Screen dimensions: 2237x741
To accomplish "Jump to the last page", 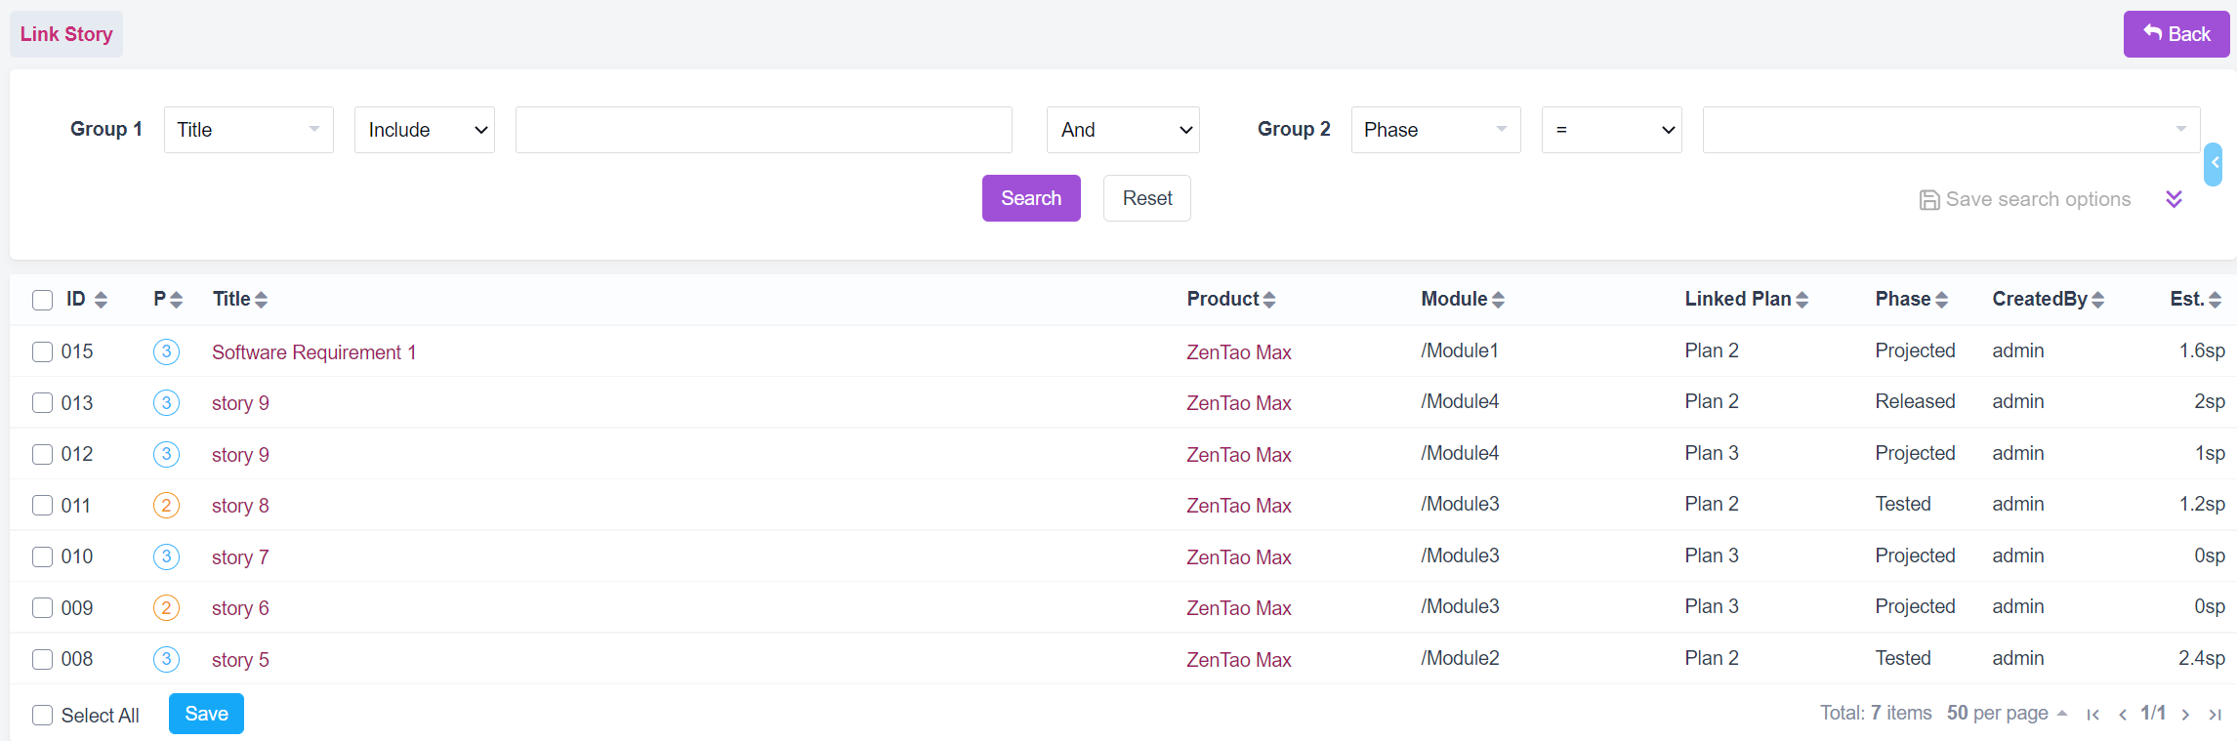I will click(2216, 715).
